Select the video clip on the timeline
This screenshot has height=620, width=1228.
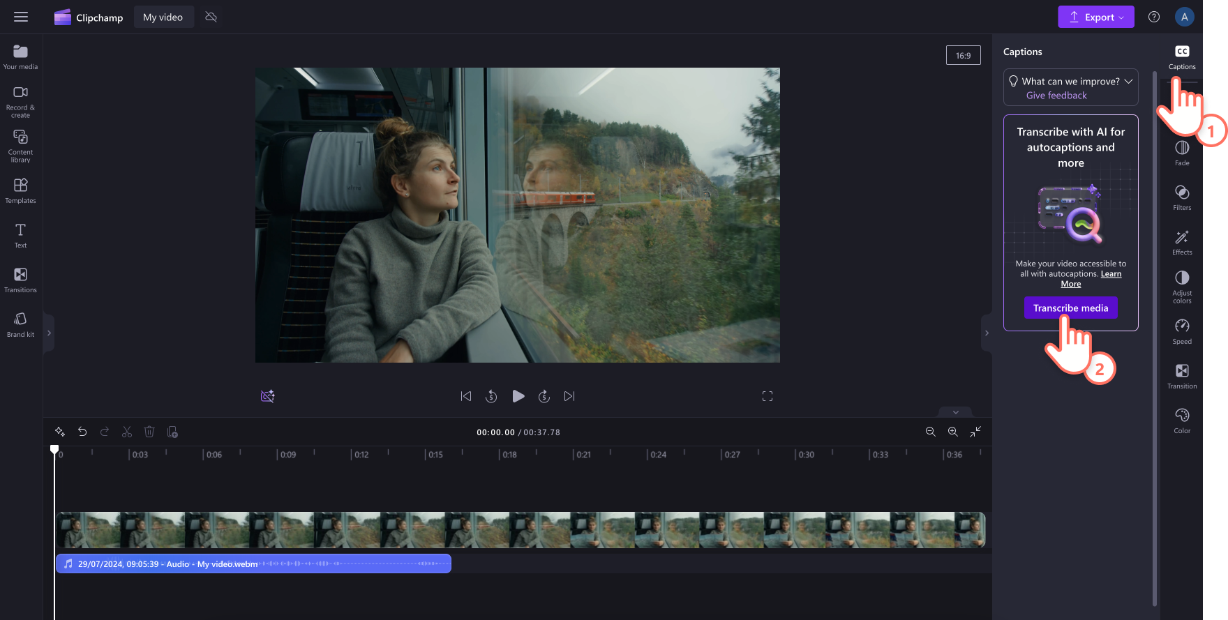tap(521, 530)
